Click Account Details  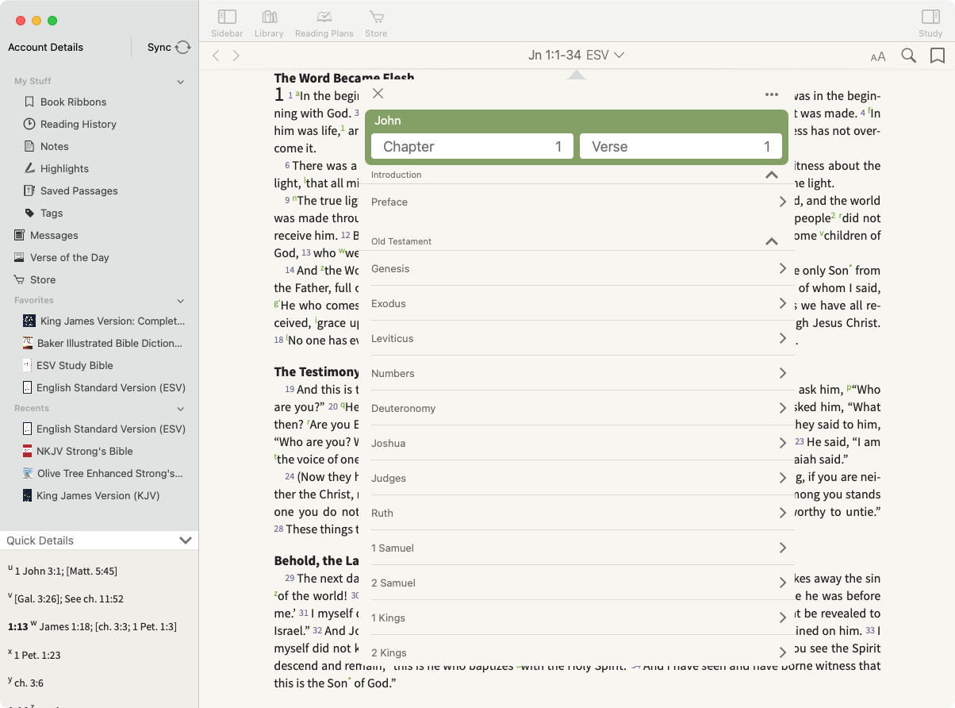click(45, 47)
